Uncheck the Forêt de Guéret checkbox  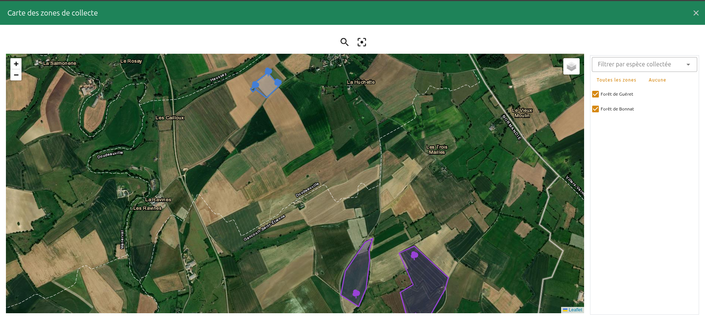pos(596,94)
